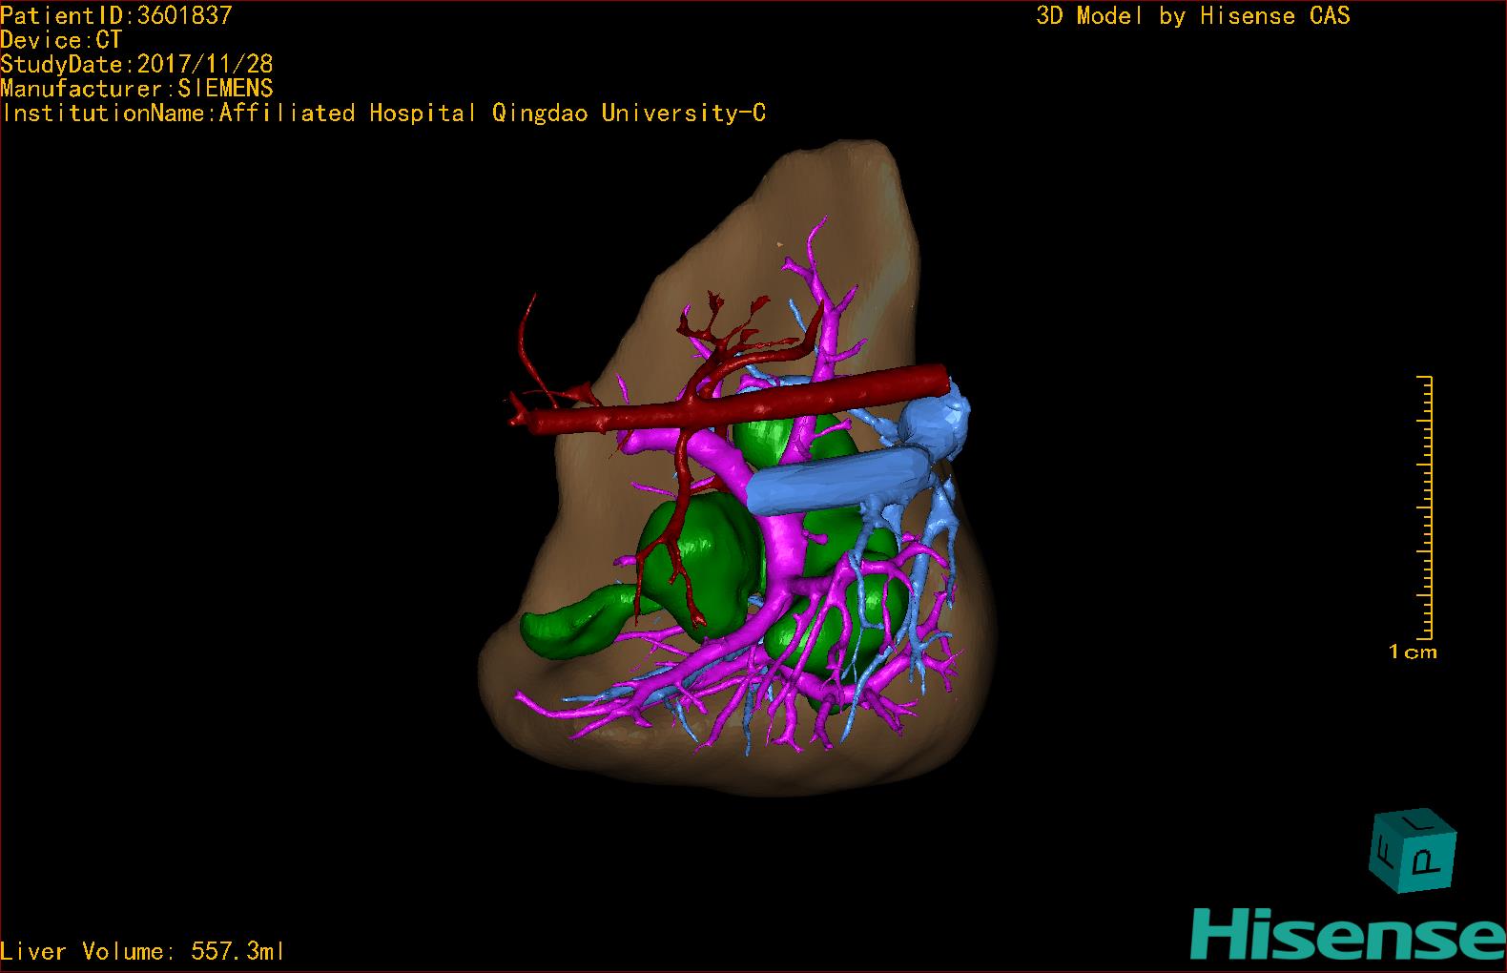Select the PatientID:3601837 overlay text

(x=116, y=15)
